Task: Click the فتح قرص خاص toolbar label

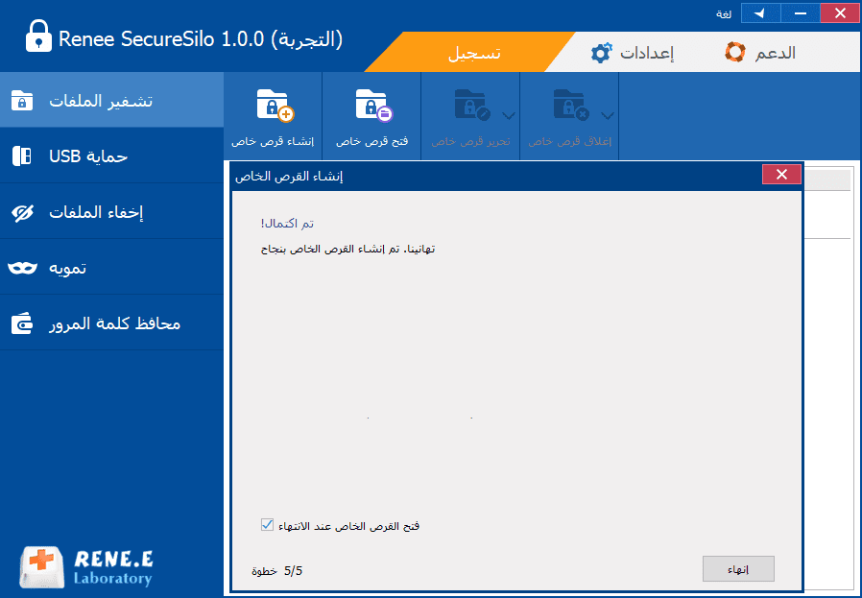Action: [x=372, y=141]
